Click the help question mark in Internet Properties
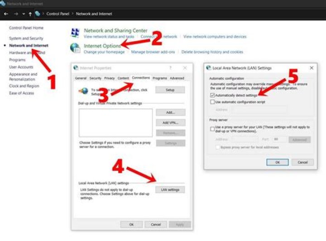 pos(171,68)
